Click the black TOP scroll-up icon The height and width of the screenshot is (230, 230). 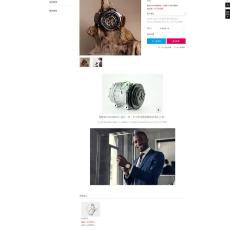point(228,5)
